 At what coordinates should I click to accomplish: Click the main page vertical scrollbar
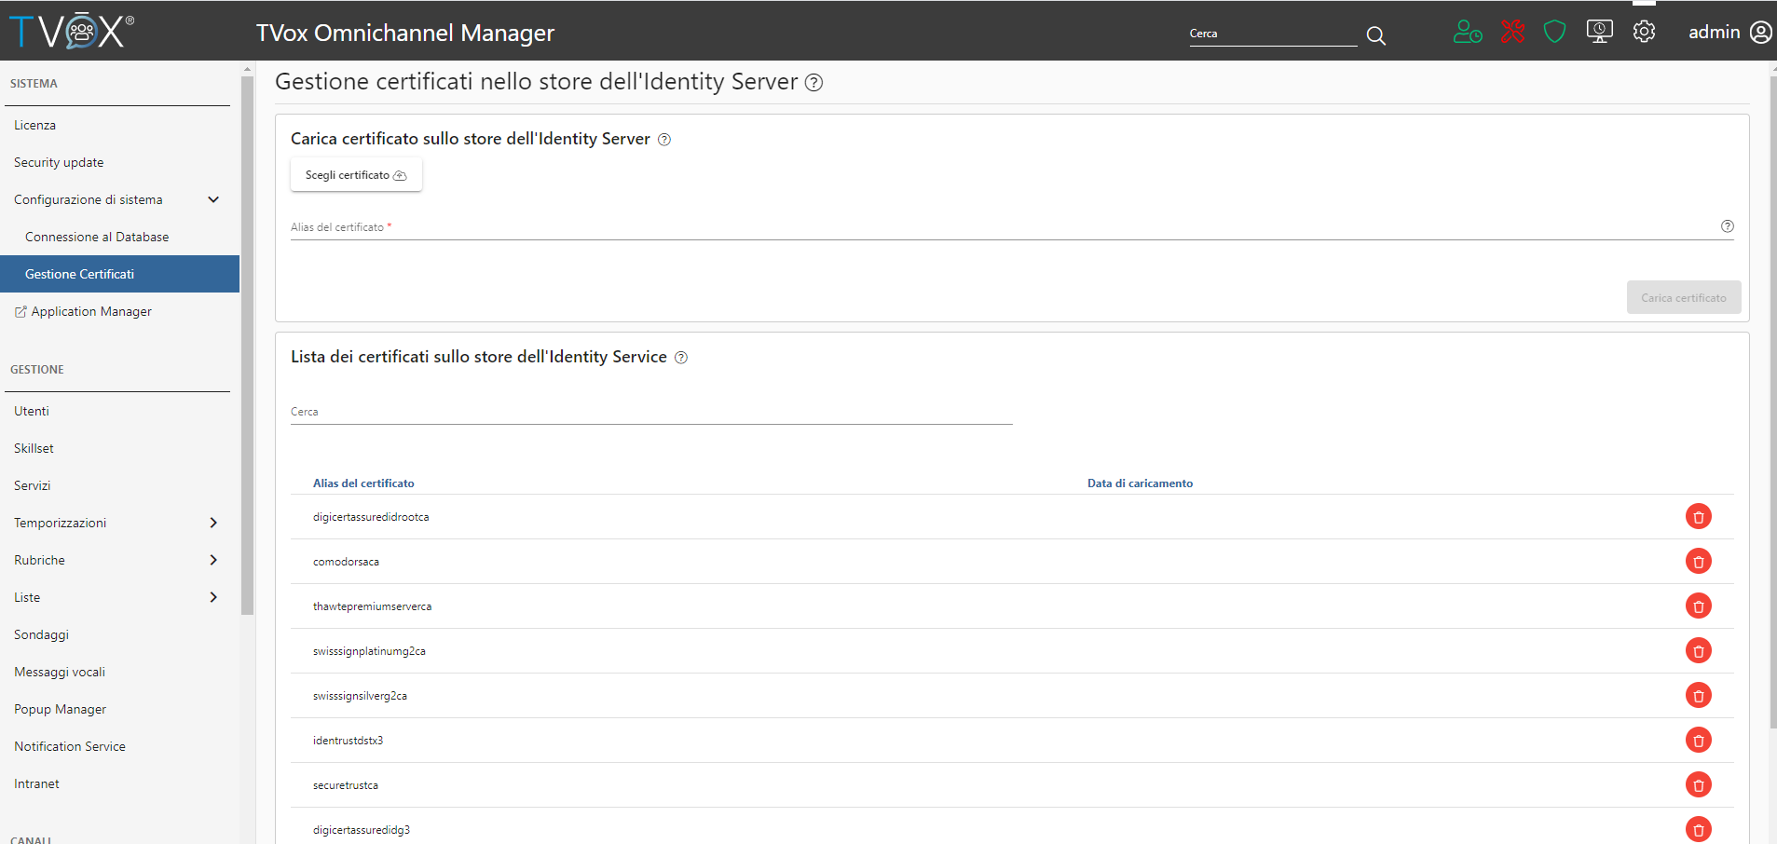[1772, 401]
